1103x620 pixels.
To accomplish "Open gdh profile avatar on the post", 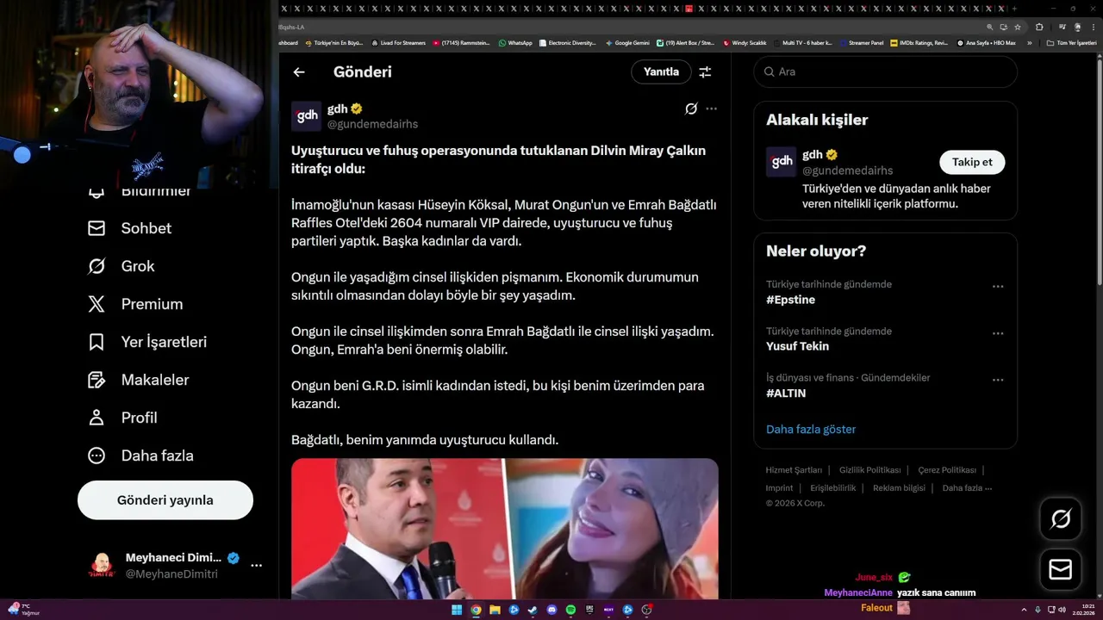I will [x=306, y=116].
